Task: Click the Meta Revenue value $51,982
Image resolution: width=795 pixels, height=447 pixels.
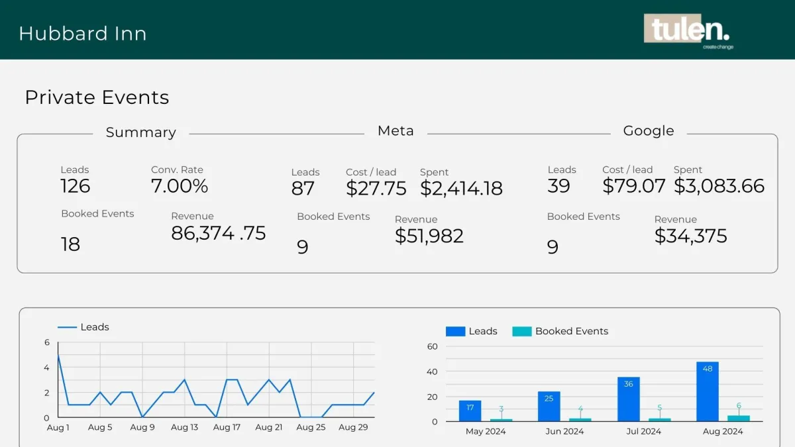Action: 429,236
